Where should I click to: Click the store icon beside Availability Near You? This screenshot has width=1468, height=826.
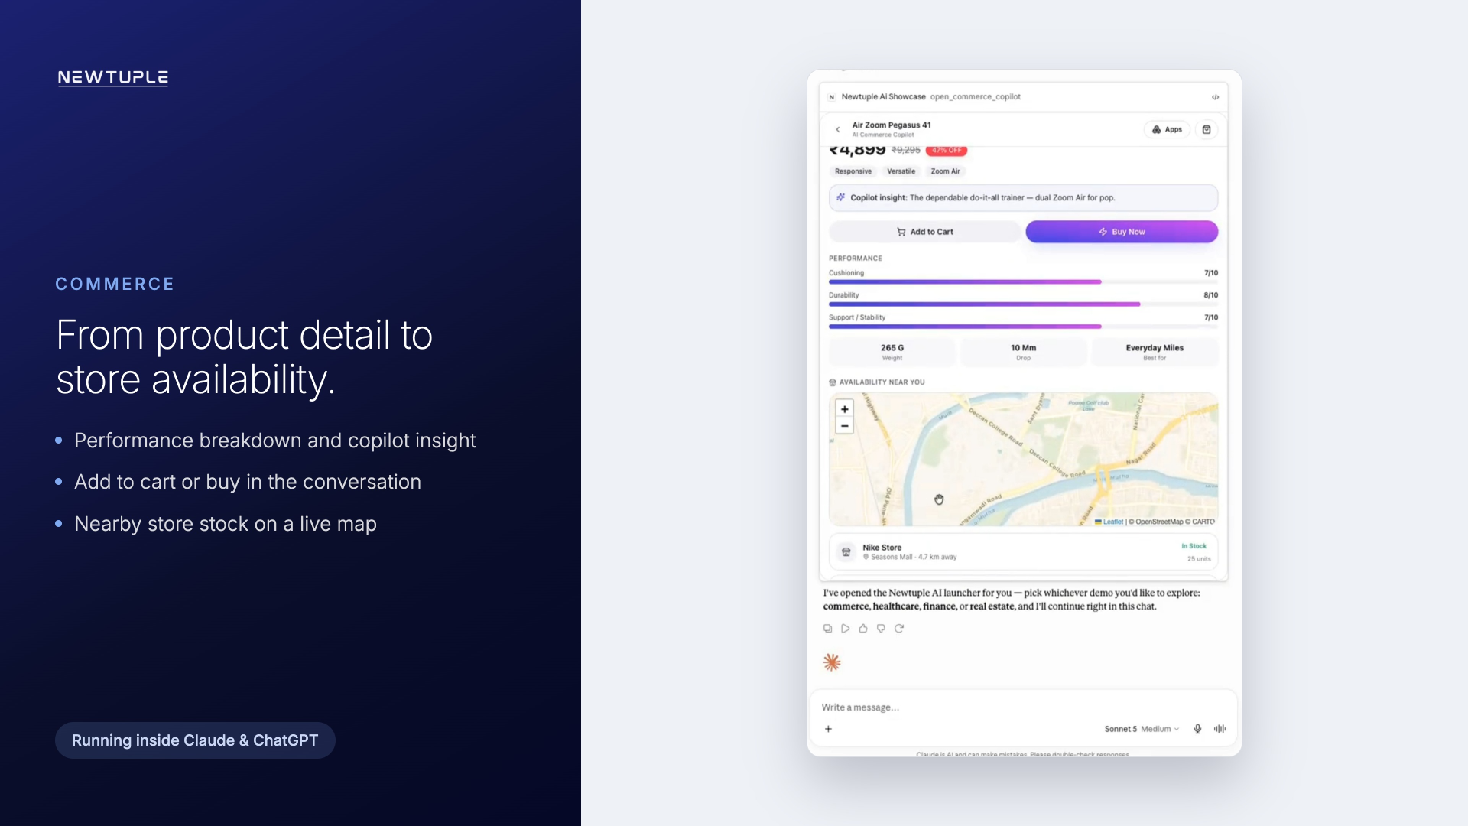click(833, 382)
